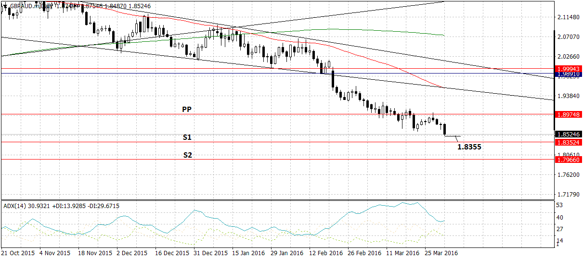Click the 31 Dec 2015 date marker

[211, 253]
